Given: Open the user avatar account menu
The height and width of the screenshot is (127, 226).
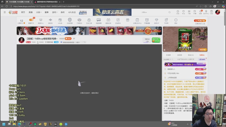Looking at the screenshot, I should pyautogui.click(x=218, y=12).
